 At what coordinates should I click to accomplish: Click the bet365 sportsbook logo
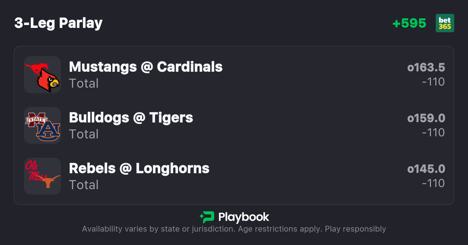pyautogui.click(x=445, y=23)
